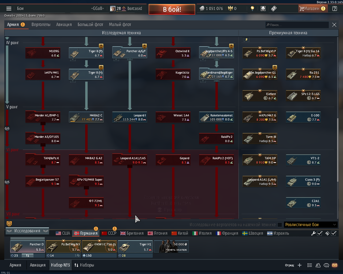Select the Tiger H1 crew slot
This screenshot has width=343, height=274.
[x=135, y=246]
